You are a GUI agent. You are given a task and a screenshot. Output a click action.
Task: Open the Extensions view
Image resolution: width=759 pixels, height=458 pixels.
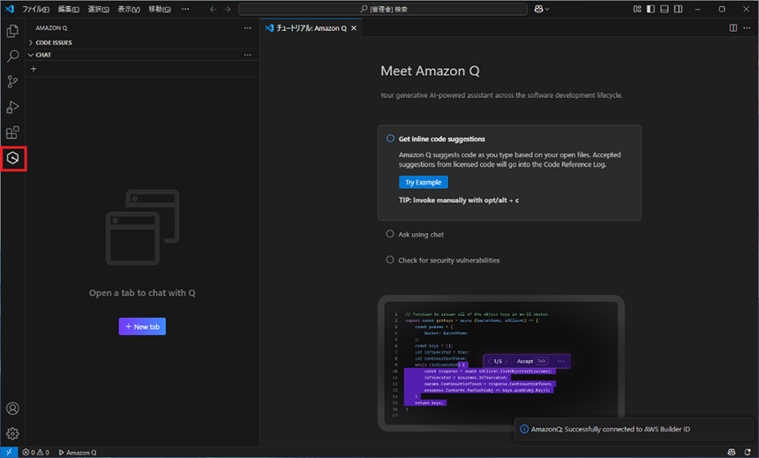[x=12, y=132]
